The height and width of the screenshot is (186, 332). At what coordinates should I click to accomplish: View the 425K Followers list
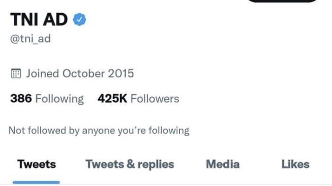tap(138, 99)
